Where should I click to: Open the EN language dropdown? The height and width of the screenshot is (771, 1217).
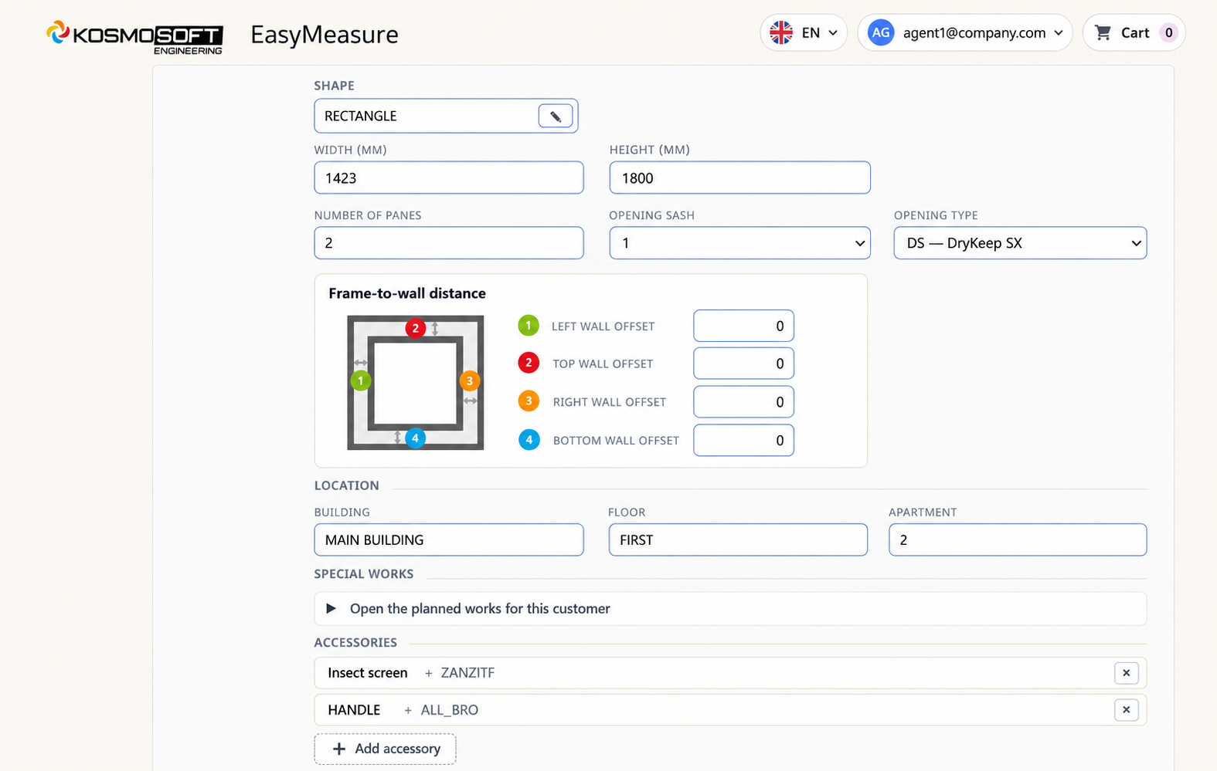804,32
